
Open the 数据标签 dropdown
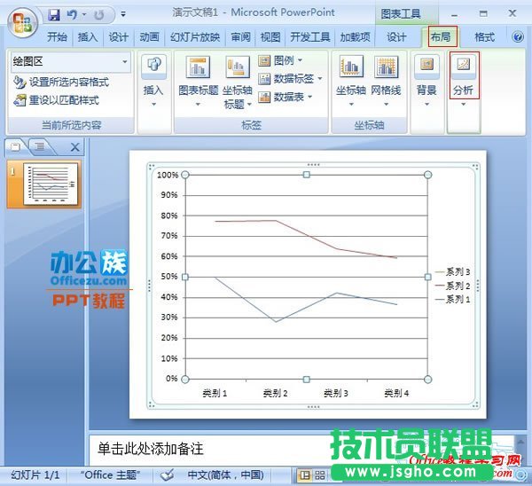click(290, 79)
